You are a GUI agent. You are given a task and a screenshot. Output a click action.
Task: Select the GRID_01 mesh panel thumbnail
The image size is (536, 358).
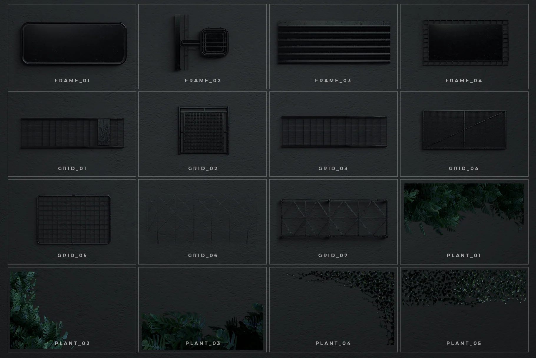[72, 134]
